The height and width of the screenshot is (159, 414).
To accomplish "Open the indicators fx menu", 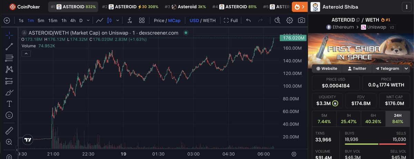I will (130, 20).
